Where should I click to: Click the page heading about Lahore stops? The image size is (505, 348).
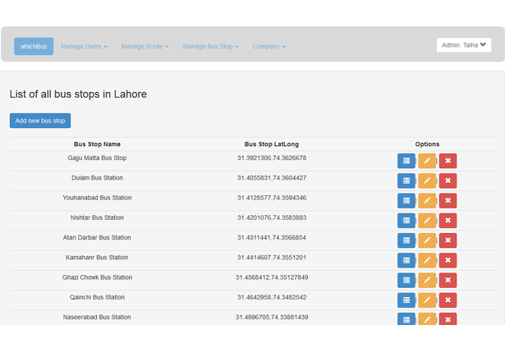pos(78,94)
